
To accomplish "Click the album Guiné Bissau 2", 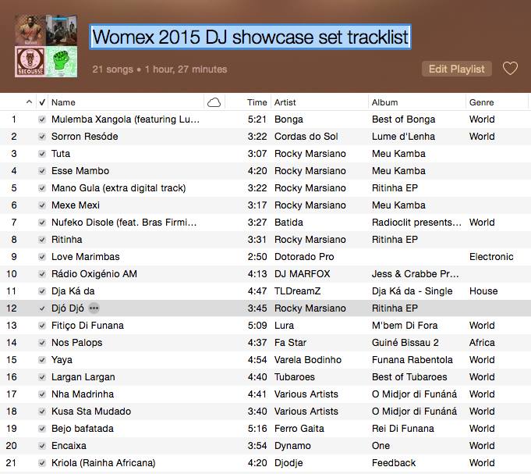I will click(405, 343).
